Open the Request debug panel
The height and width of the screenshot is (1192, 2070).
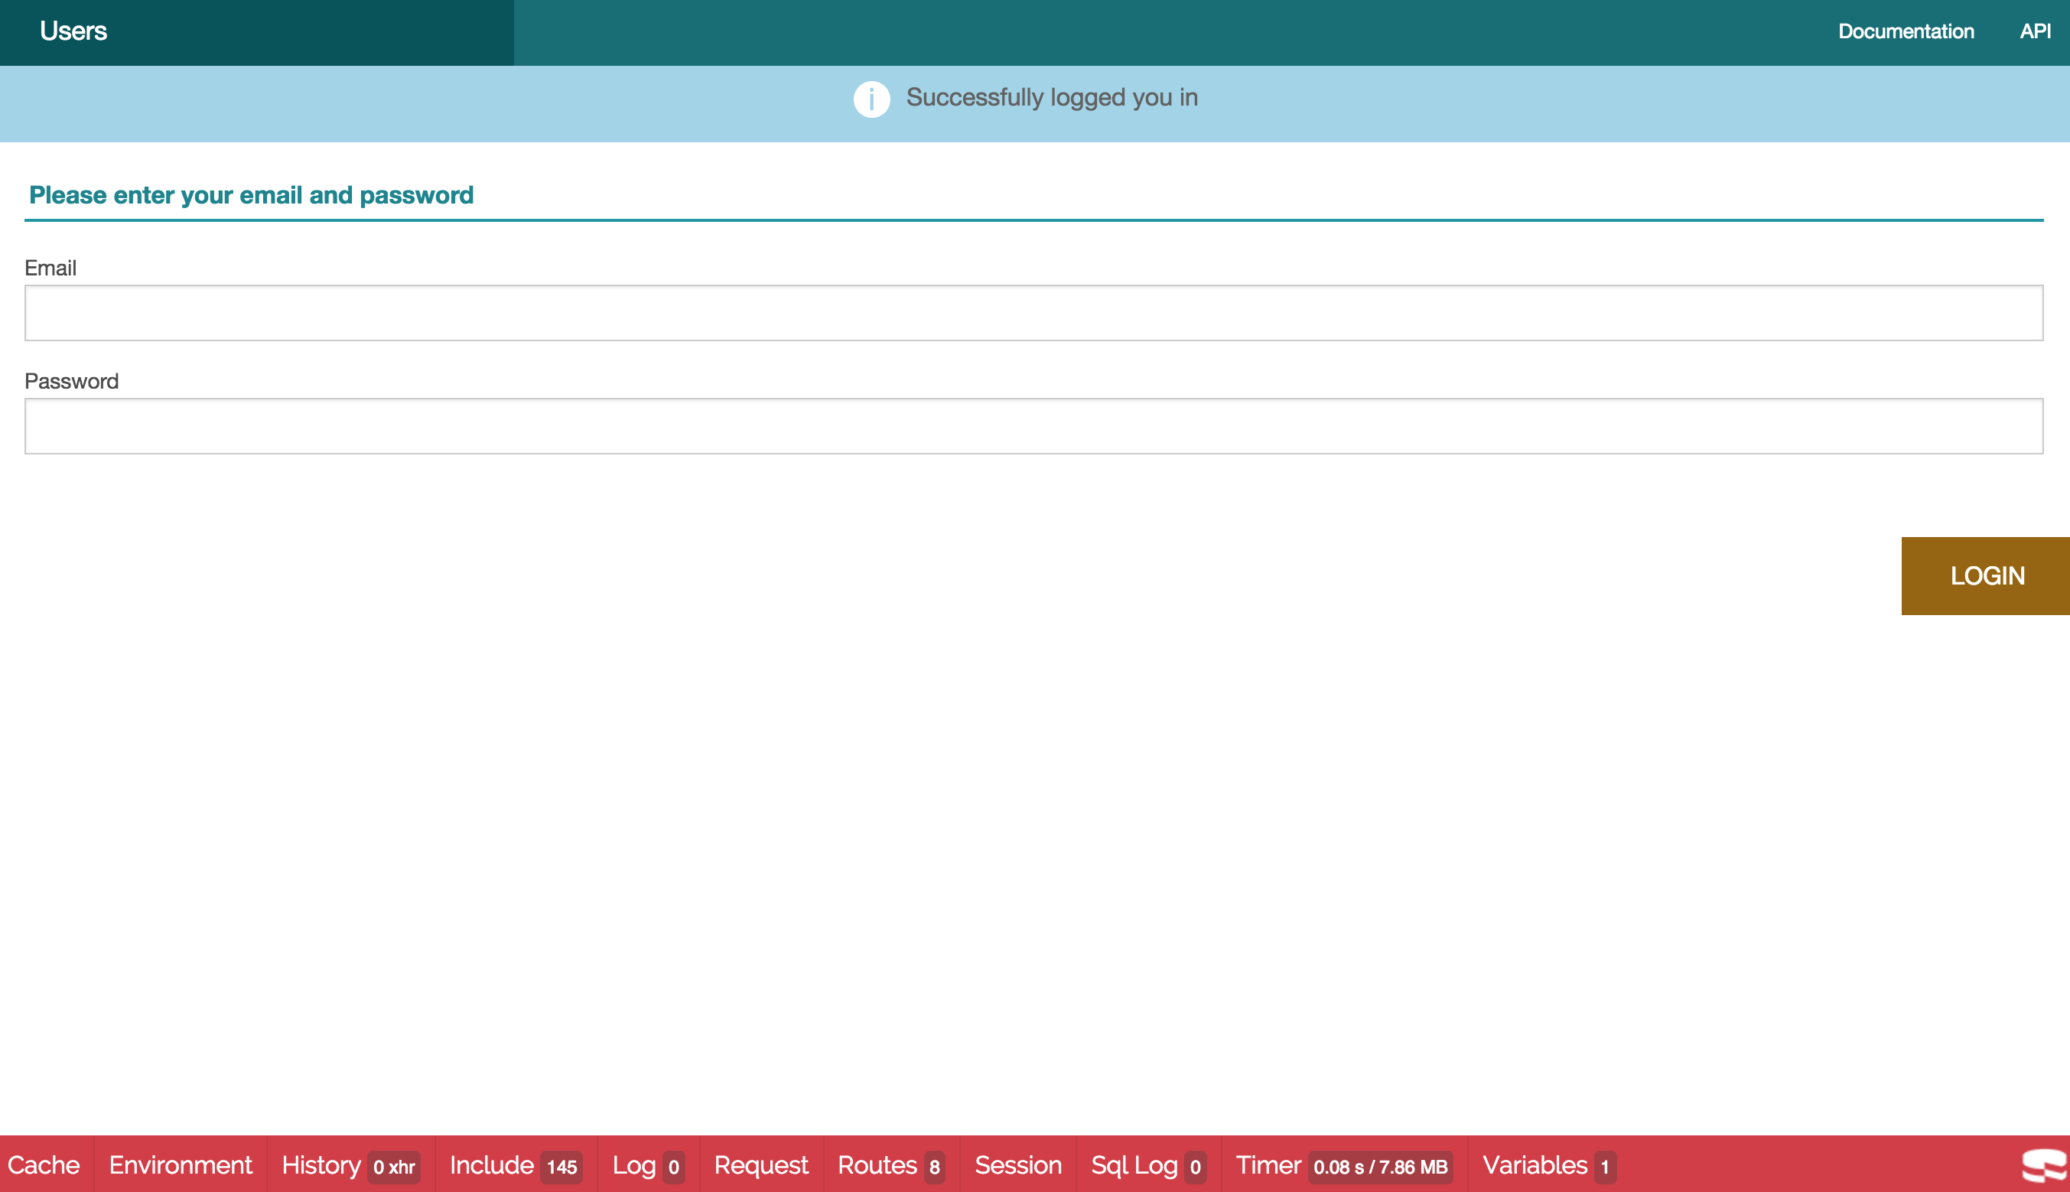coord(761,1164)
